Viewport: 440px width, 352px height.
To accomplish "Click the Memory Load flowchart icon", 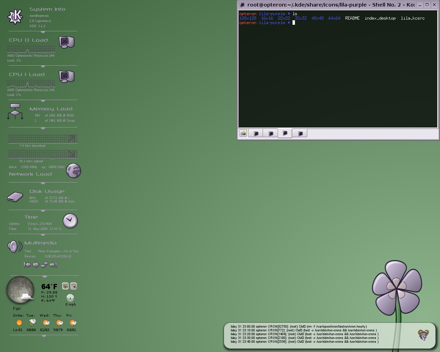I will point(15,111).
